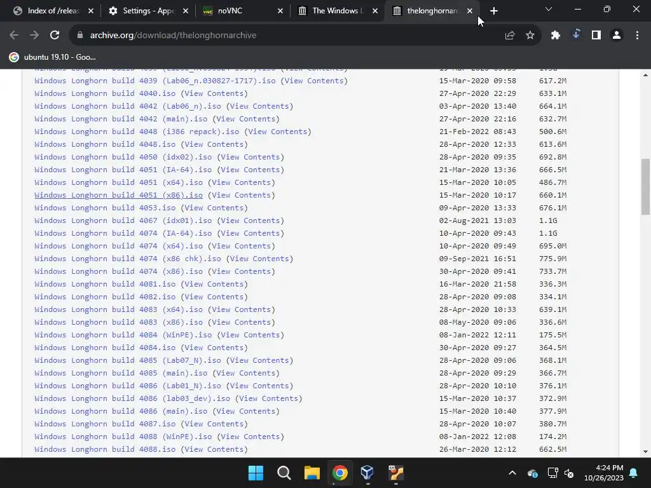Click the OneDrive cloud tray icon
The width and height of the screenshot is (651, 488).
[533, 473]
